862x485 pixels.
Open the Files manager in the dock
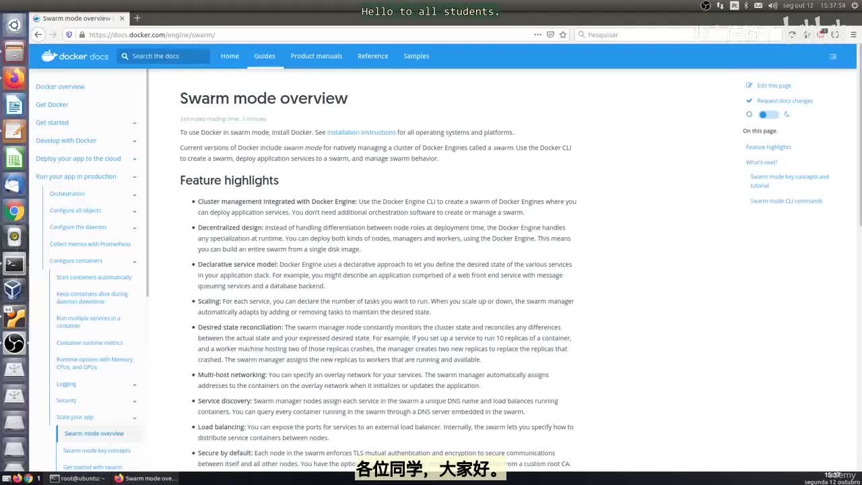point(14,51)
